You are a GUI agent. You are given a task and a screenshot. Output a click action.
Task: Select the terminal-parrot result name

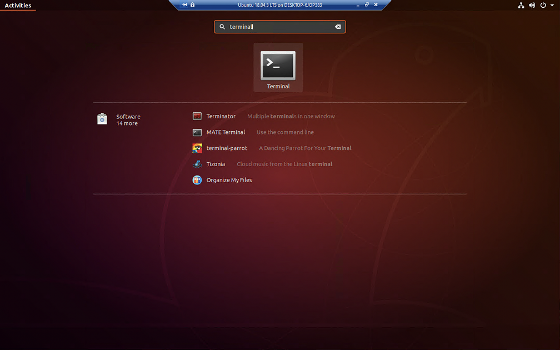coord(227,148)
